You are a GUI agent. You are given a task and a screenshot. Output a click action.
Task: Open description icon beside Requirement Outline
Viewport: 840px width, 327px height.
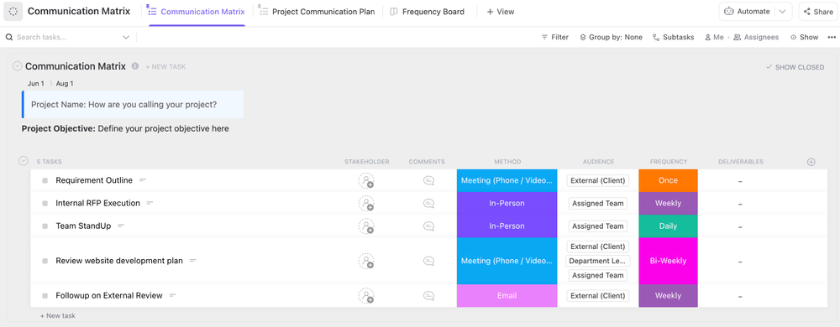coord(143,180)
